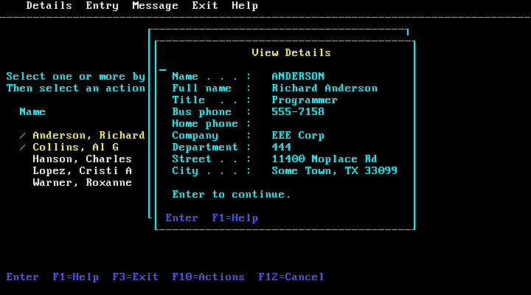Toggle the checkmark beside Collins, Al G
Screen dimensions: 531x295
coord(22,147)
